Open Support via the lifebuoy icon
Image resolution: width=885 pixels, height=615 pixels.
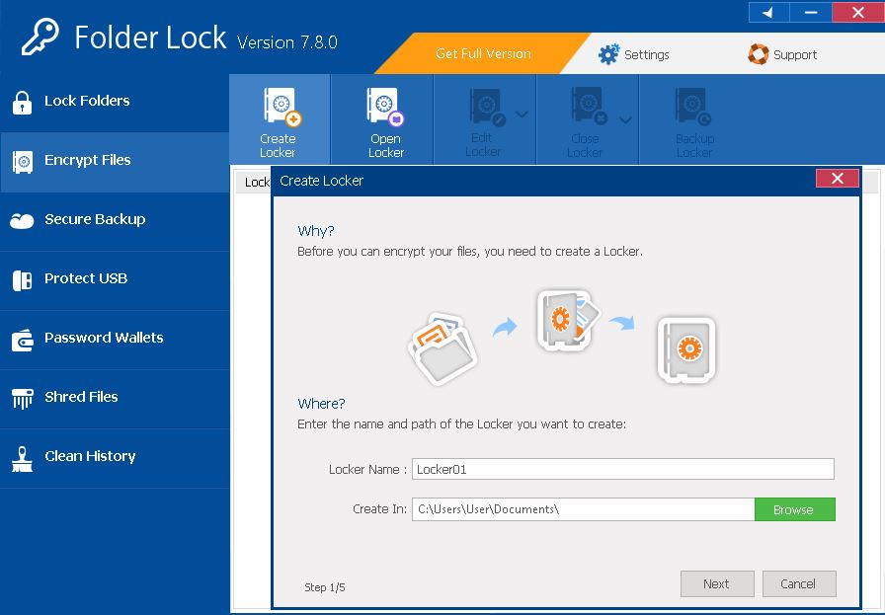click(x=759, y=54)
